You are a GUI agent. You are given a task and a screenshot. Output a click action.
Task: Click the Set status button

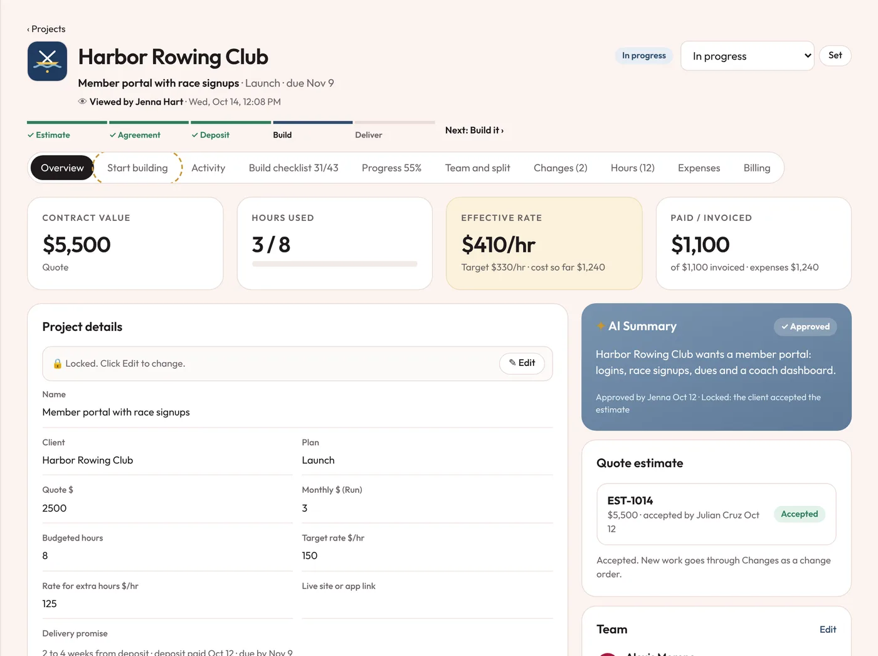(x=835, y=55)
